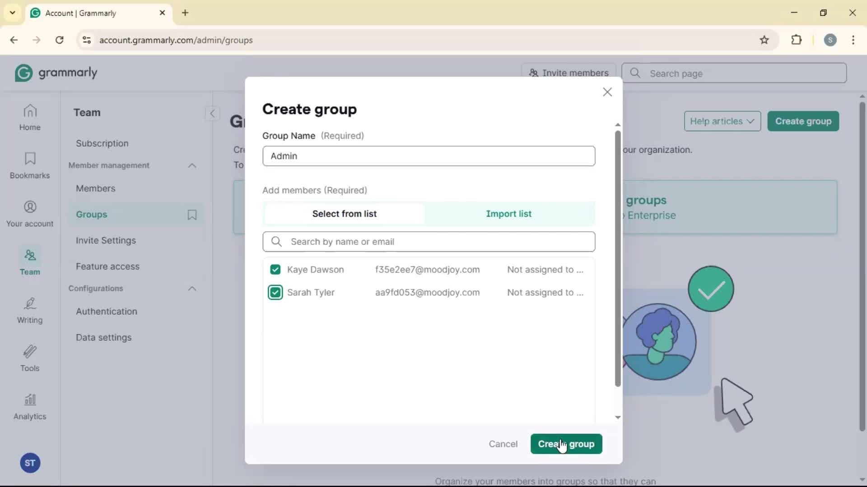The width and height of the screenshot is (867, 487).
Task: Click bookmark icon beside Groups item
Action: [192, 215]
